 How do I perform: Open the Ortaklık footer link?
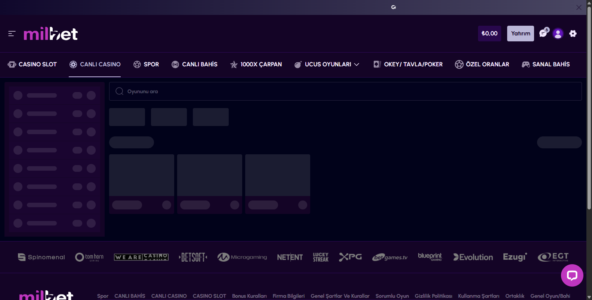515,296
